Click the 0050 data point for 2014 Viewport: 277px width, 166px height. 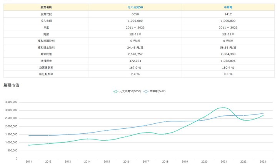click(x=87, y=139)
